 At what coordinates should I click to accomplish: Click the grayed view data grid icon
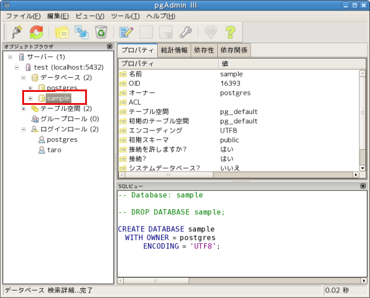[146, 32]
